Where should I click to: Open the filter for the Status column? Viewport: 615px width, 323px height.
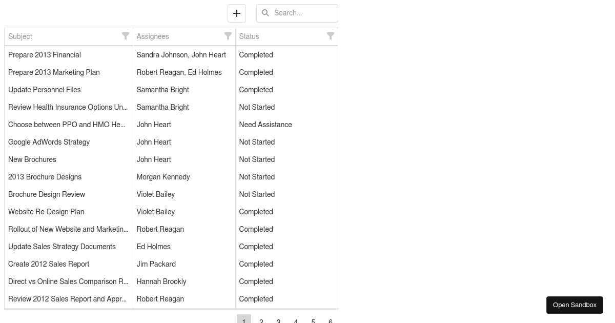(x=331, y=36)
